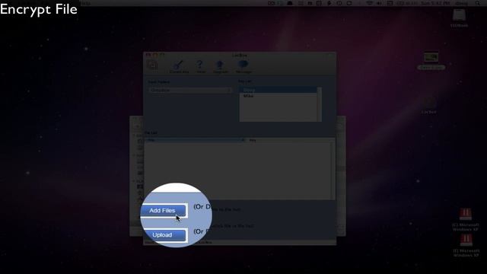Viewport: 487px width, 274px height.
Task: Click the Upgrade arrow icon in toolbar
Action: [220, 65]
